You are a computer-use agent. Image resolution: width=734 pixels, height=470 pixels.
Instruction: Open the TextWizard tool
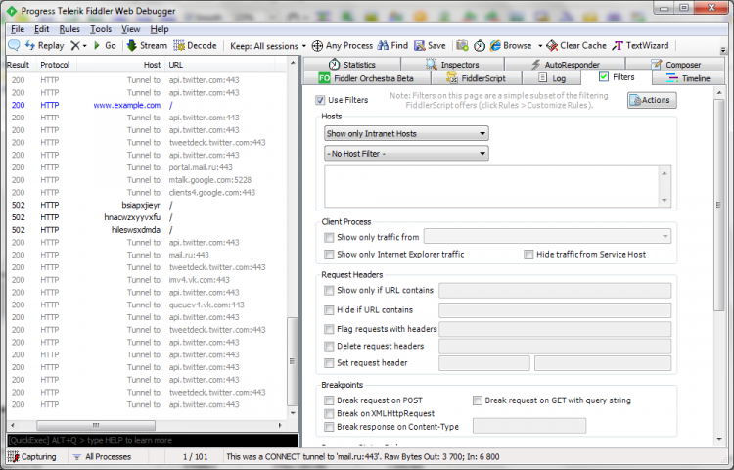(x=640, y=45)
